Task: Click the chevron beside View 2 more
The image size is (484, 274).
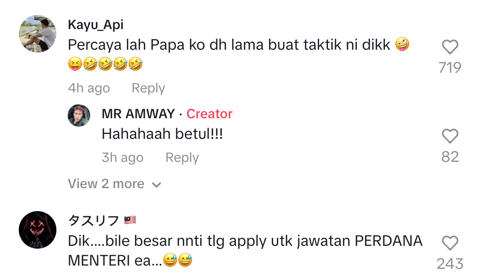Action: point(157,185)
